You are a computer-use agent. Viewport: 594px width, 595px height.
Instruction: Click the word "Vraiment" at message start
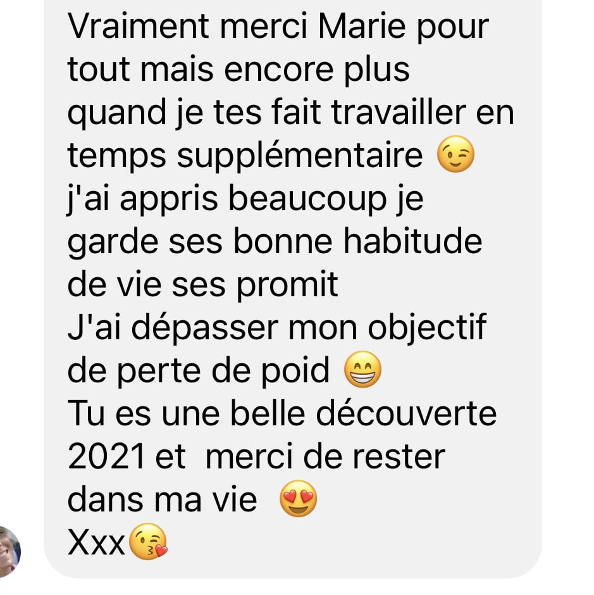tap(138, 27)
